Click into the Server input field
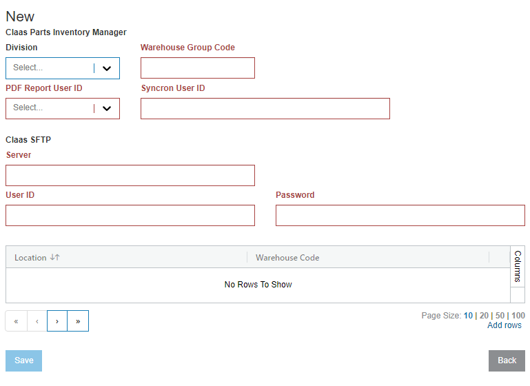Viewport: 530px width, 386px height. pos(130,176)
